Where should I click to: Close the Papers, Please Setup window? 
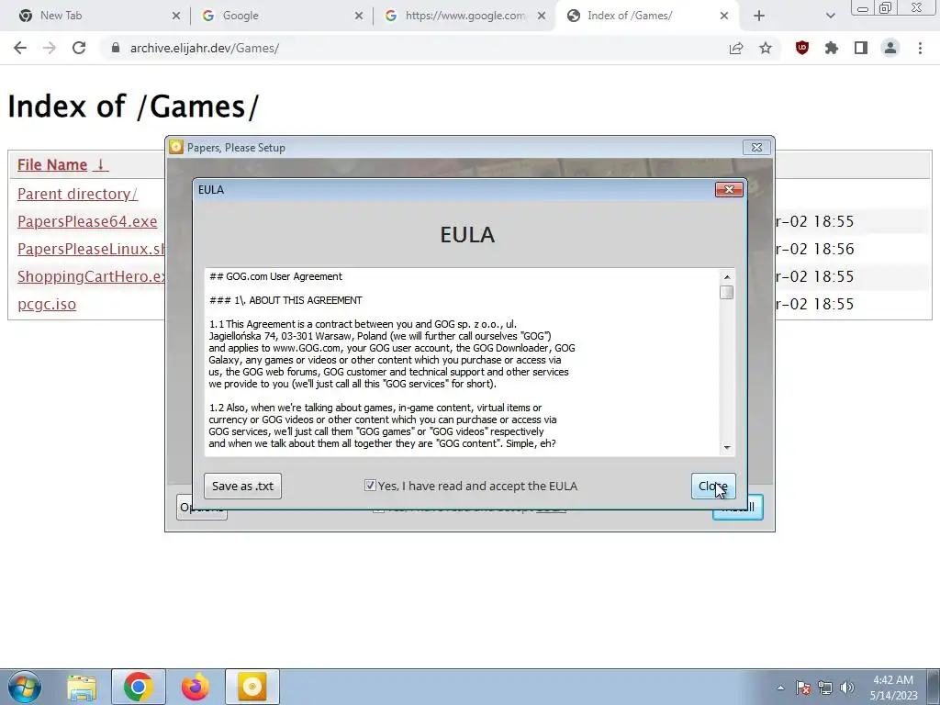coord(756,148)
